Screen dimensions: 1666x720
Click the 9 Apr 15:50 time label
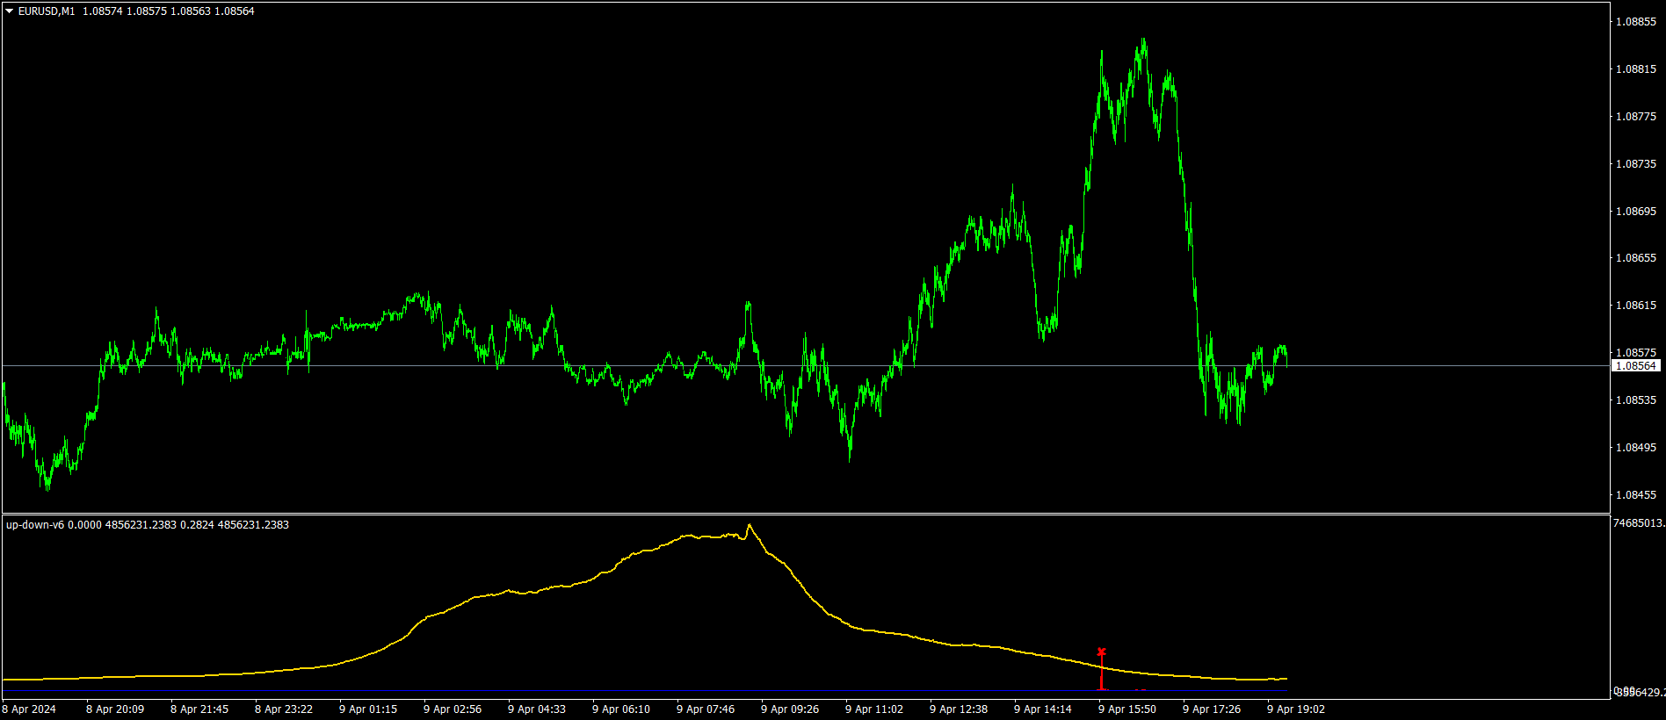pyautogui.click(x=1127, y=709)
